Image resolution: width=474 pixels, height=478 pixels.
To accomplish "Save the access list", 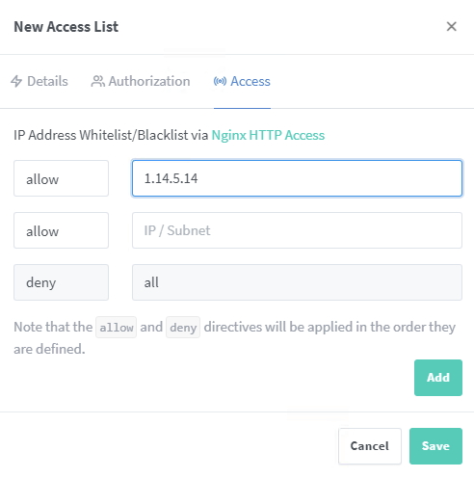I will 435,446.
